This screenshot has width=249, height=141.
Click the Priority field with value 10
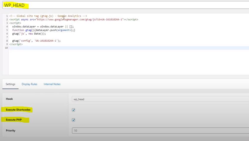coord(160,131)
